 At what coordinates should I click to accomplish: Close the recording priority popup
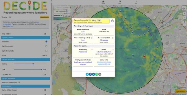(x=112, y=21)
